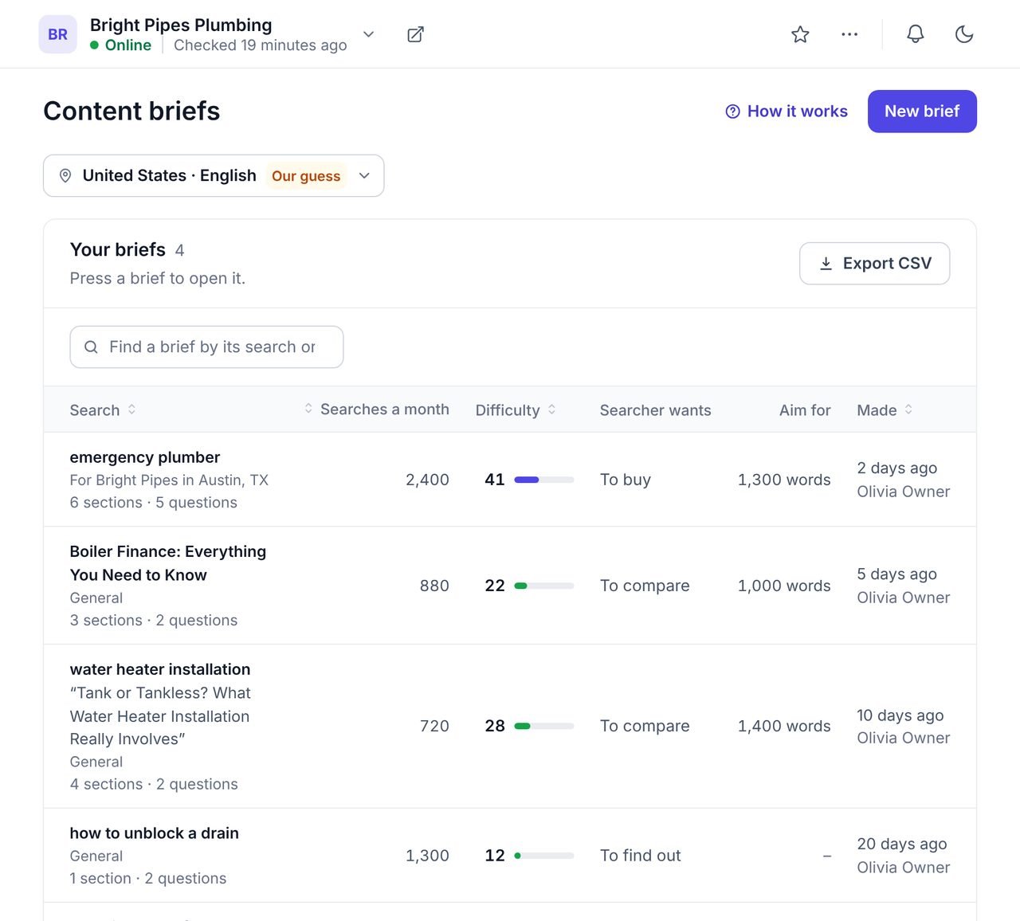The height and width of the screenshot is (921, 1020).
Task: Export briefs as CSV
Action: click(x=874, y=264)
